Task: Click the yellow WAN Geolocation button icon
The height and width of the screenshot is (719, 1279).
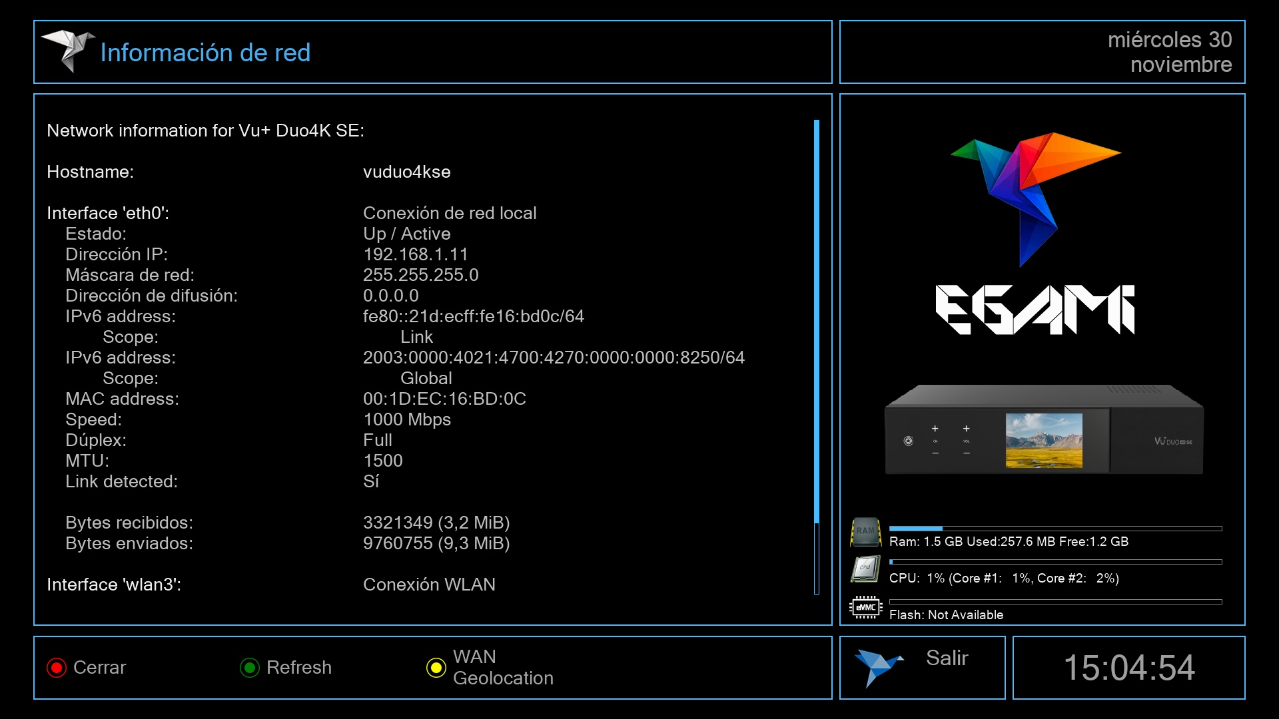Action: [436, 668]
